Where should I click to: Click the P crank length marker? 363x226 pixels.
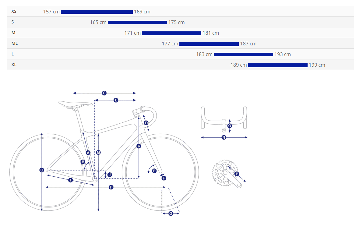[x=237, y=174]
